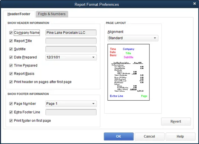199x144 pixels.
Task: Close the Report Format Preferences dialog
Action: coord(195,4)
